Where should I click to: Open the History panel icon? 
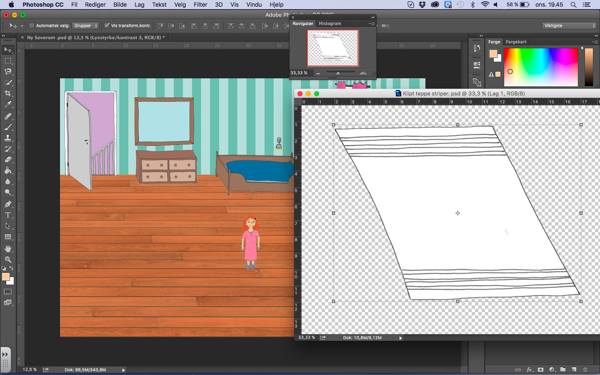(x=477, y=48)
